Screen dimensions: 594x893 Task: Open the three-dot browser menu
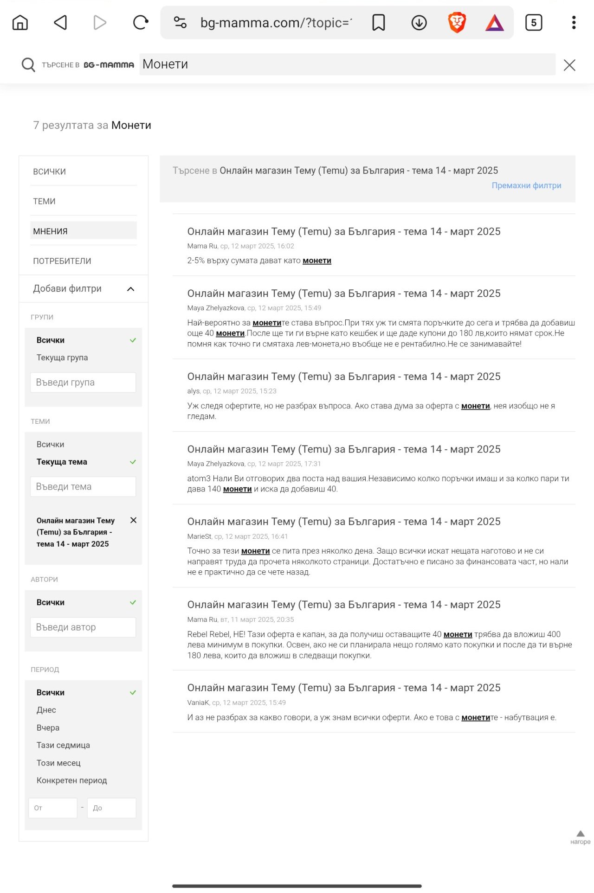pos(574,22)
